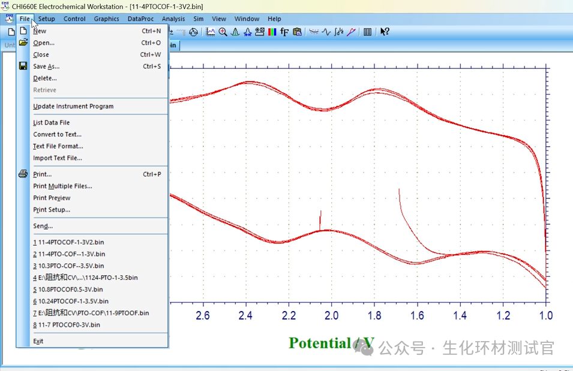Click the magenta semi-derivative pen icon

(x=351, y=32)
